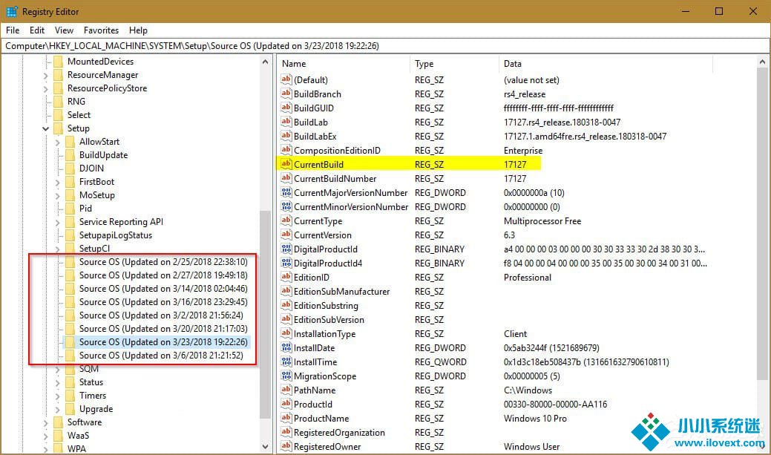771x455 pixels.
Task: Click the CurrentMinorVersionNumber DWORD icon
Action: 286,206
